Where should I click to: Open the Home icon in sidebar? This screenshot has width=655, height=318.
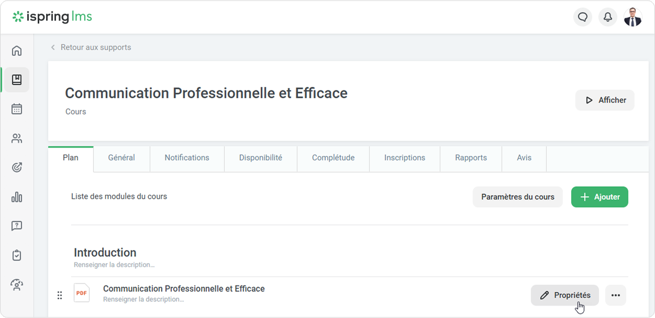click(17, 51)
